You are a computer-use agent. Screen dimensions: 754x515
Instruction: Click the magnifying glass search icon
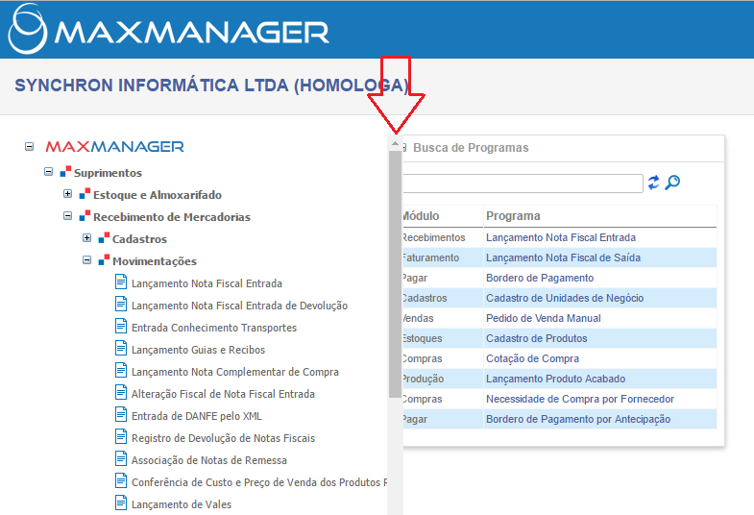[672, 183]
